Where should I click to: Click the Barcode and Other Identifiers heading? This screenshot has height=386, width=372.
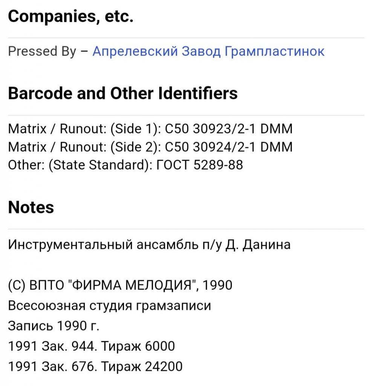123,93
